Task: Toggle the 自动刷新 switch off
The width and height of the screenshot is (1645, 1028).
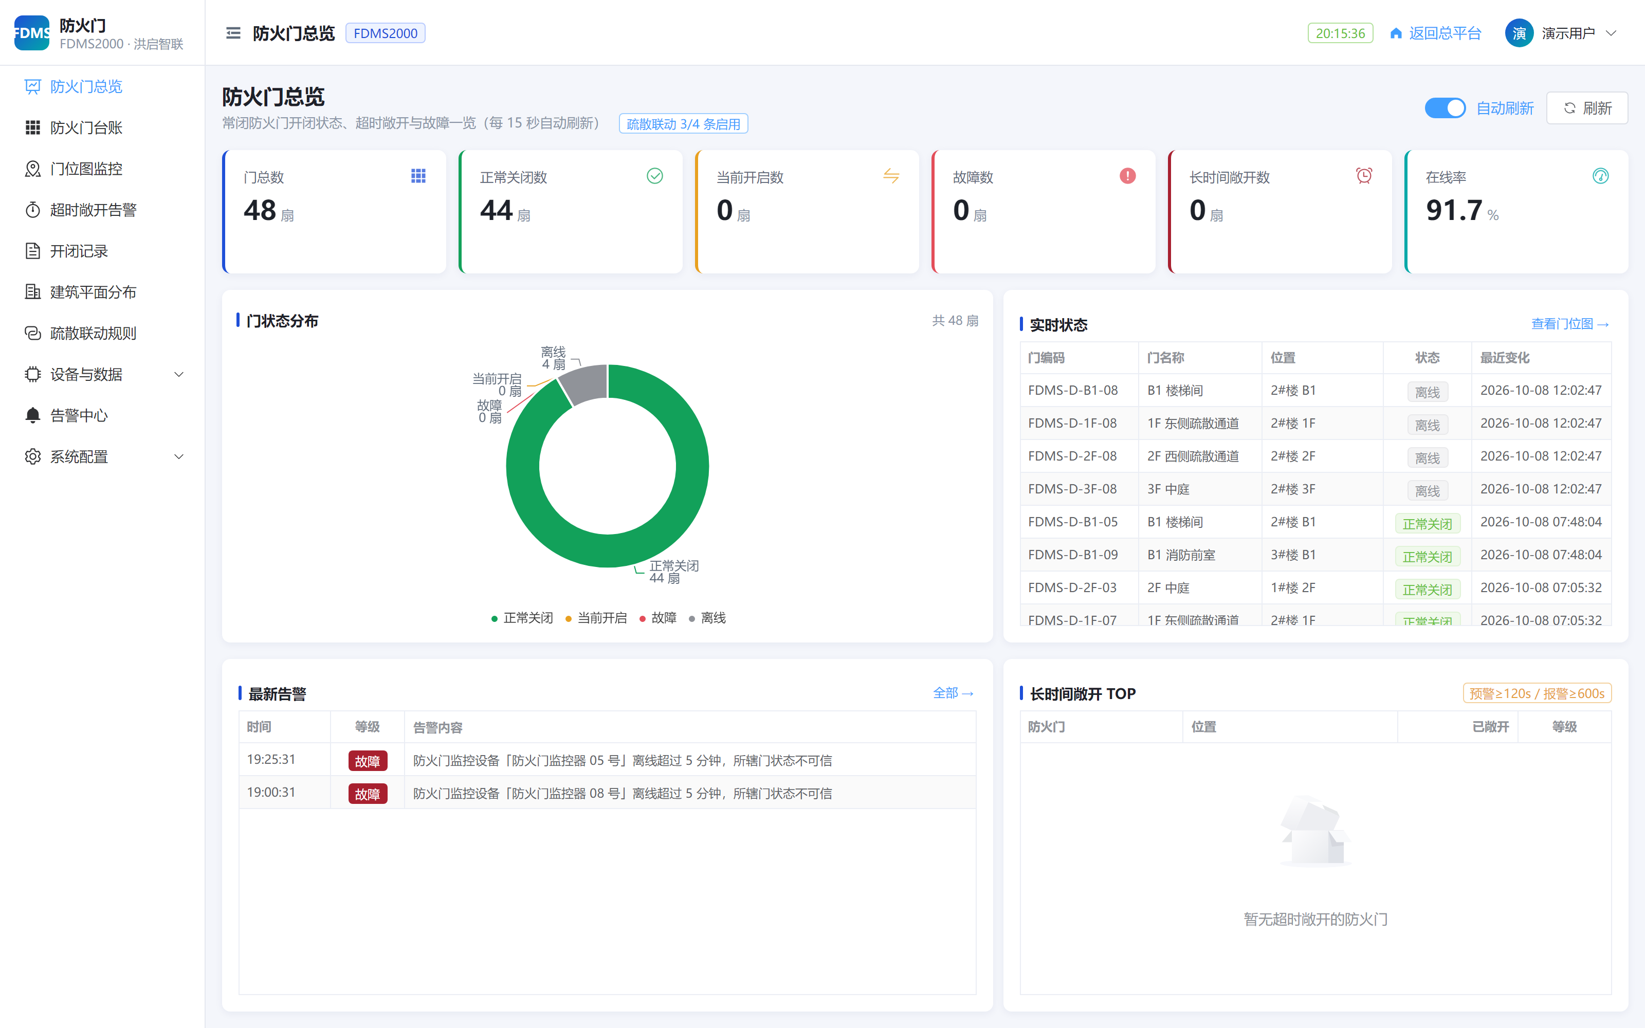Action: point(1445,108)
